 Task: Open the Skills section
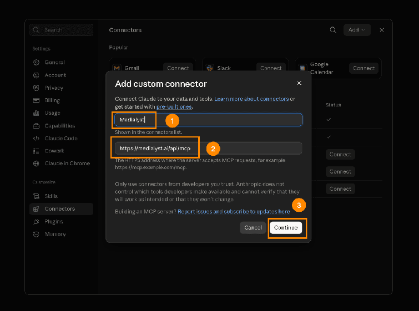tap(62, 196)
